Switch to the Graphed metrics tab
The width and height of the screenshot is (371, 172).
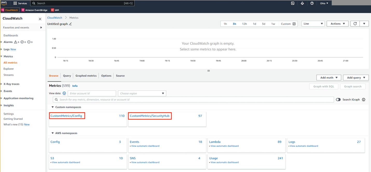click(86, 76)
